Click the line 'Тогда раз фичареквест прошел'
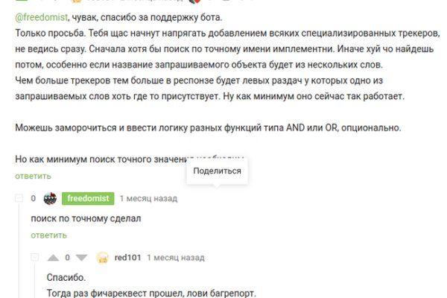The height and width of the screenshot is (298, 447). pos(150,293)
